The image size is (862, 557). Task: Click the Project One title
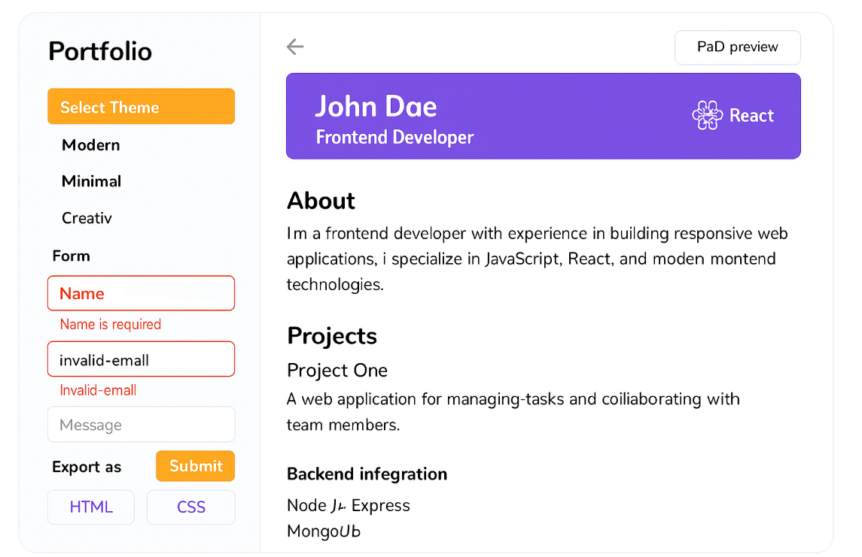coord(337,371)
